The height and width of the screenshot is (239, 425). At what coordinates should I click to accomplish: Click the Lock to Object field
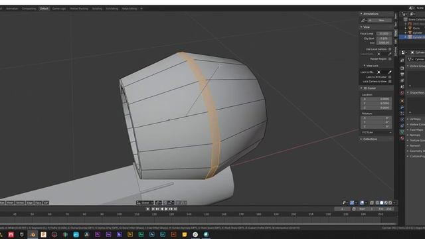coord(384,72)
